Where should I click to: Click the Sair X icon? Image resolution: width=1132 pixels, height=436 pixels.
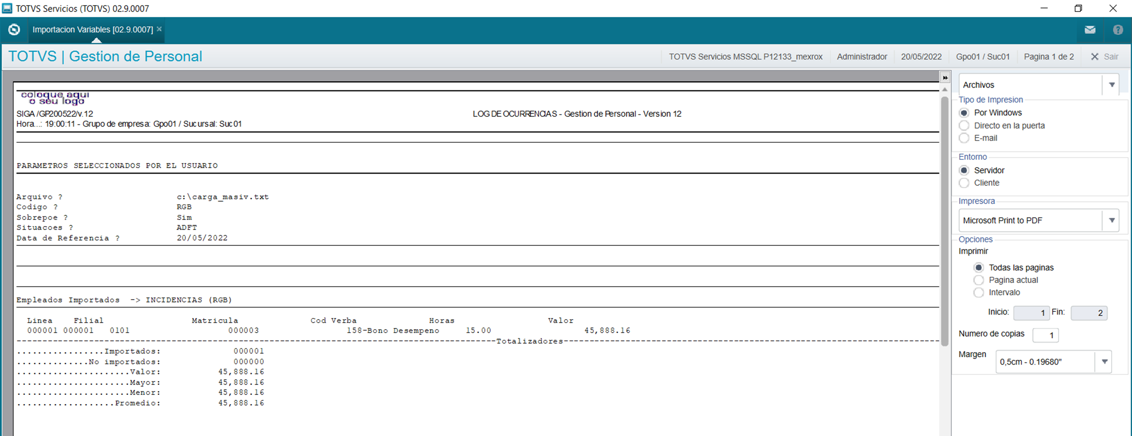1095,57
